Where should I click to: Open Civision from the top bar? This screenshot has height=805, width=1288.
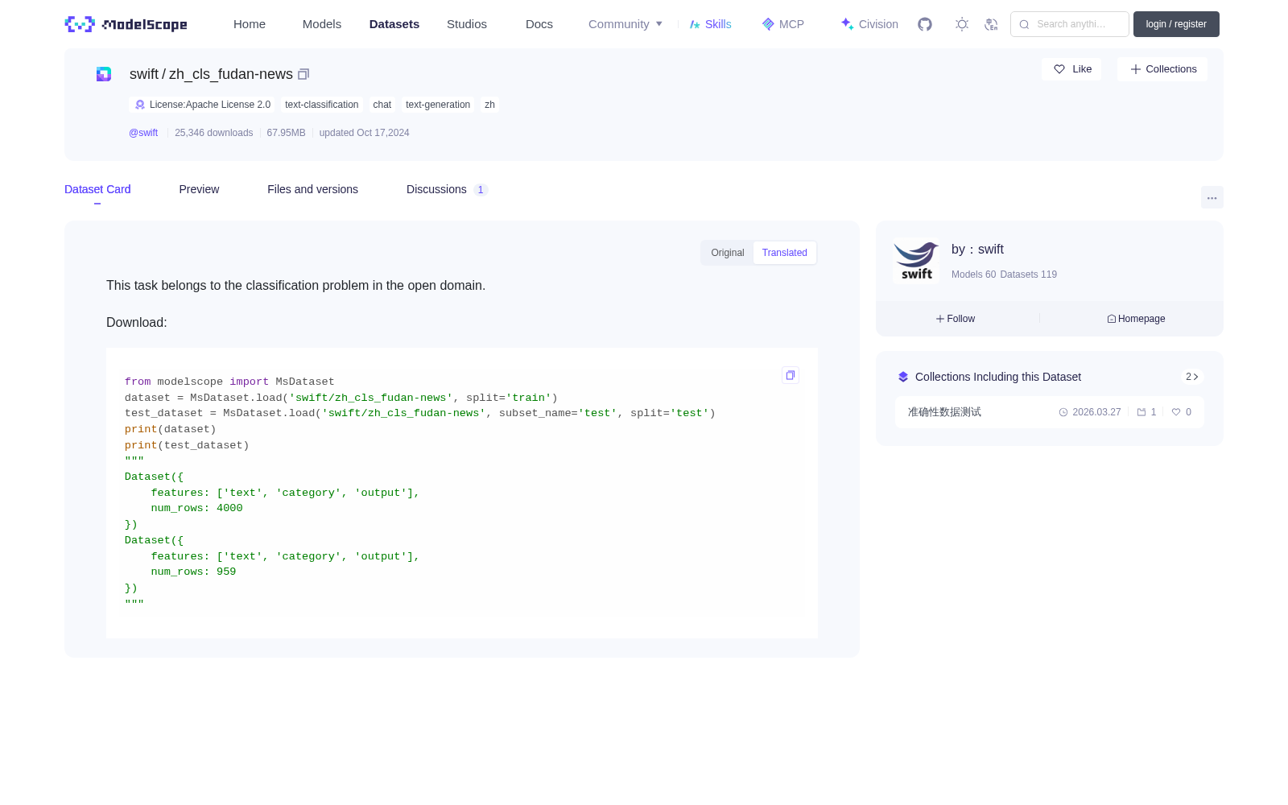(869, 24)
